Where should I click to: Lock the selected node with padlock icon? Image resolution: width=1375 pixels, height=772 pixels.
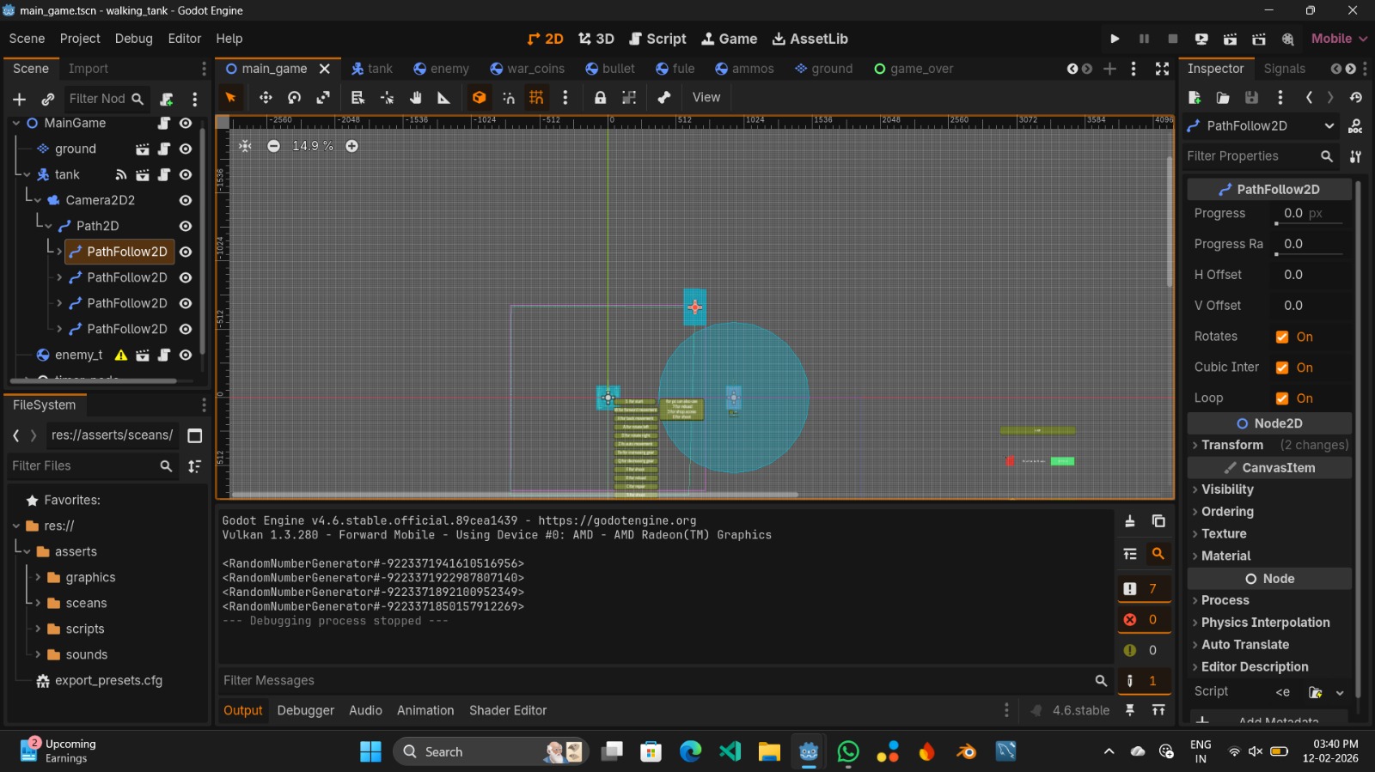pyautogui.click(x=600, y=98)
